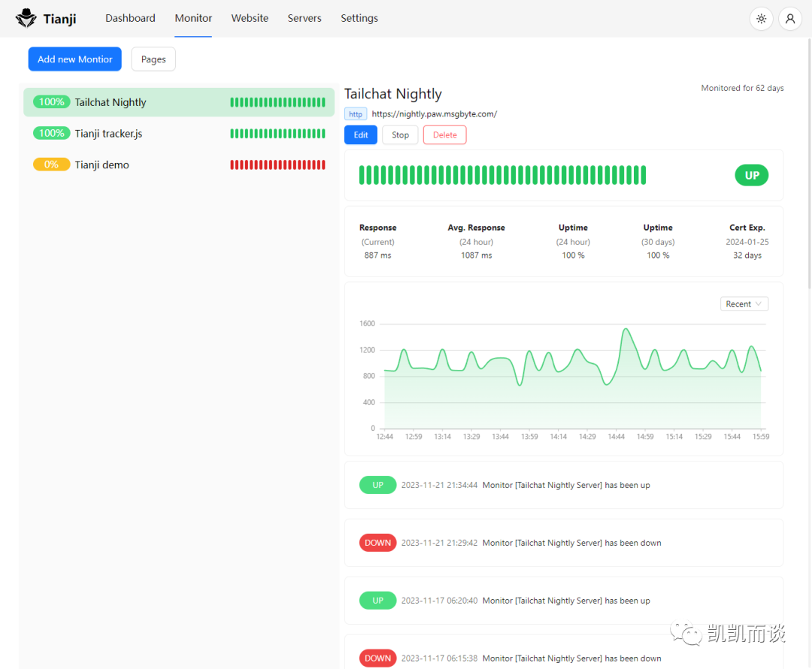Open the Dashboard tab
Screen dimensions: 812x669
[130, 18]
